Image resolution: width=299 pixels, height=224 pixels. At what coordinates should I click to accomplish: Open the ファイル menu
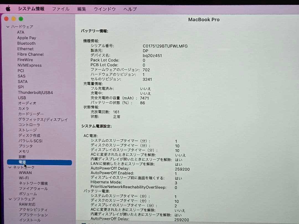tap(61, 9)
